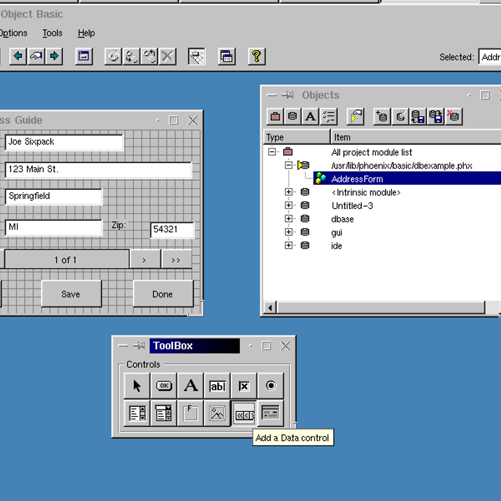Click the Objects horizontal scrollbar thumb
The image size is (501, 501).
[381, 308]
